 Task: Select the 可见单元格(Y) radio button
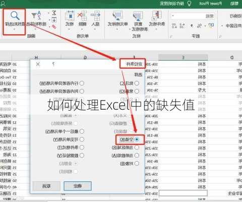[82, 139]
